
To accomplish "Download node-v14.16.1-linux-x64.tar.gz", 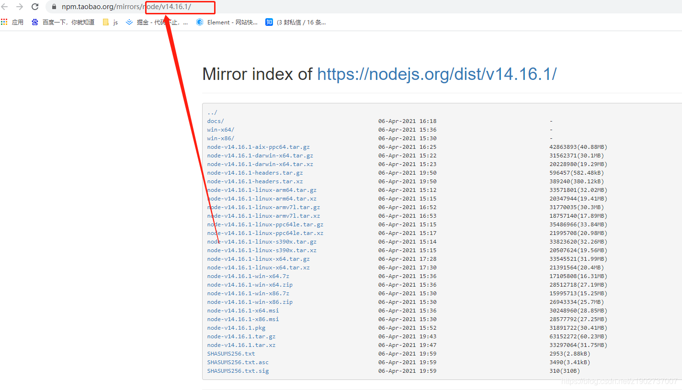I will 259,259.
